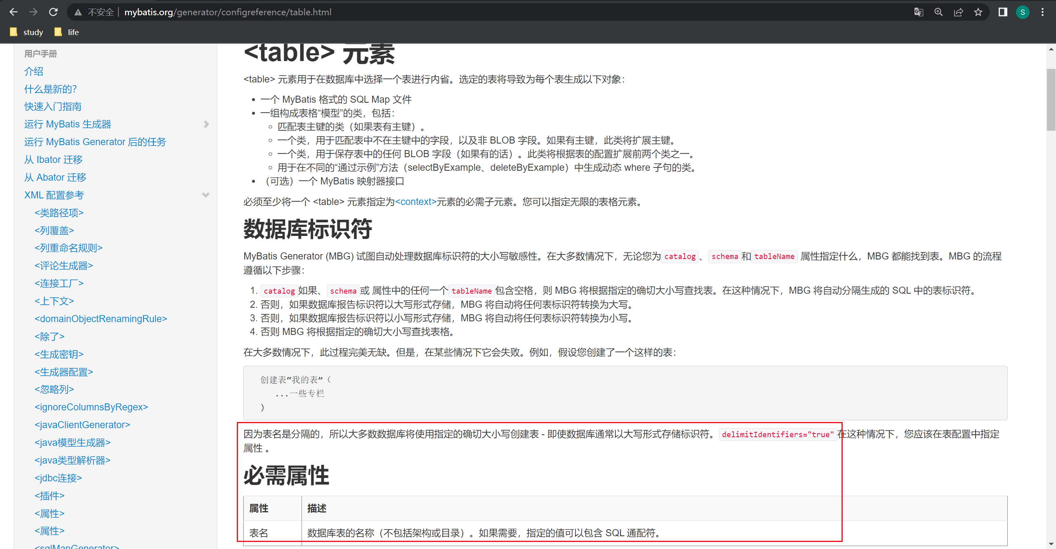Toggle the browser side panel
1056x549 pixels.
[x=1003, y=12]
